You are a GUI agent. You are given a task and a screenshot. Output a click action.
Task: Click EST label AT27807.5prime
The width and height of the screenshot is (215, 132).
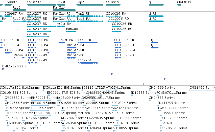point(74,118)
